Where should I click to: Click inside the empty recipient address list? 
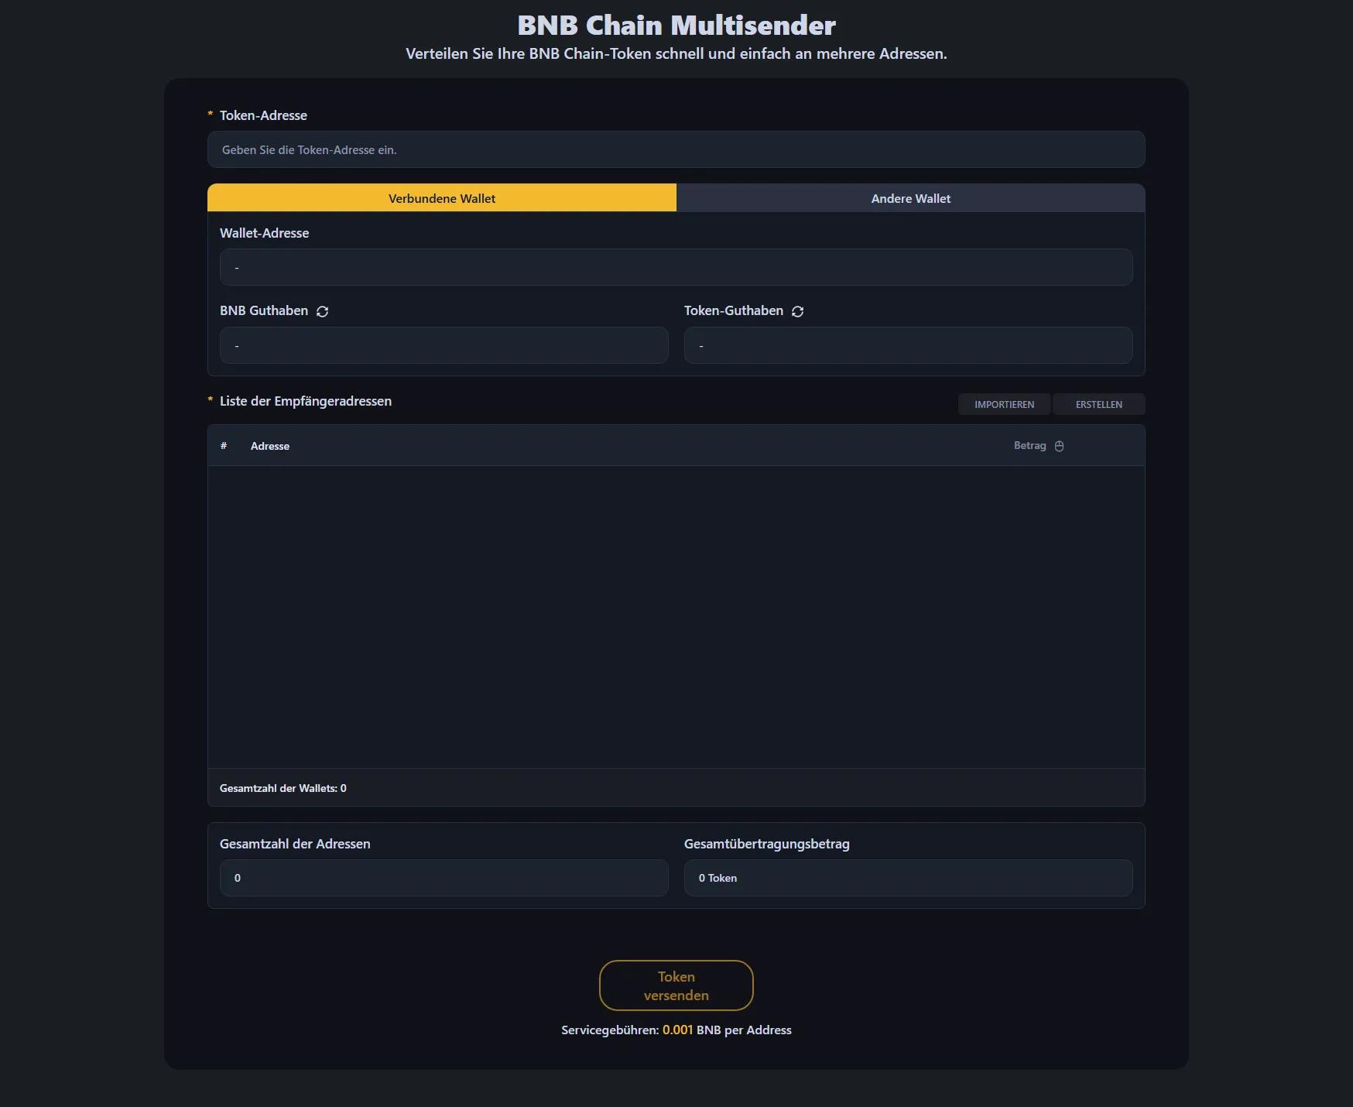(676, 616)
